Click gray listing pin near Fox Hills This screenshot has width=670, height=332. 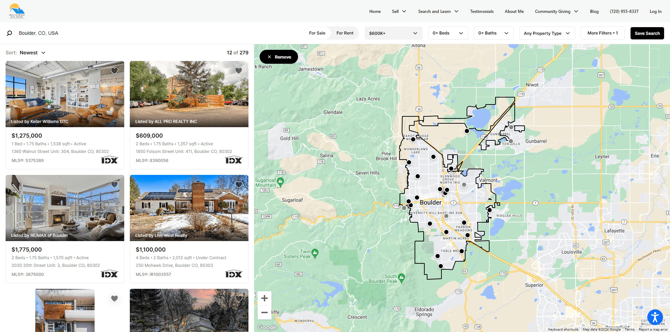(x=511, y=141)
